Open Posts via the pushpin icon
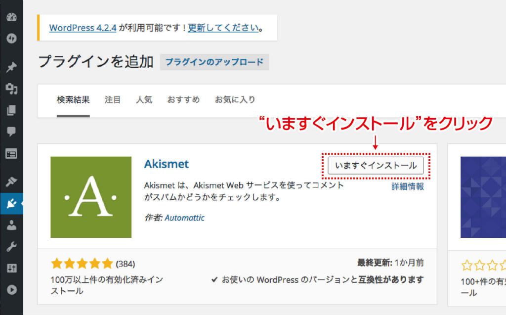Viewport: 506px width, 315px height. [11, 67]
